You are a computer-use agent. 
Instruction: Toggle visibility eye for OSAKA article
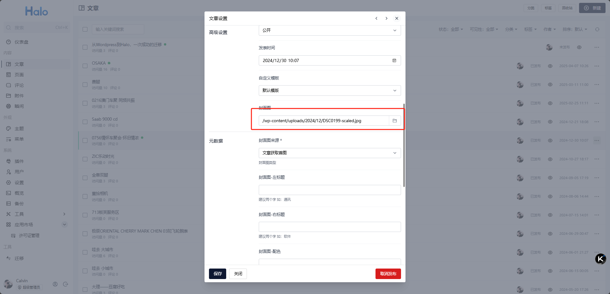550,66
